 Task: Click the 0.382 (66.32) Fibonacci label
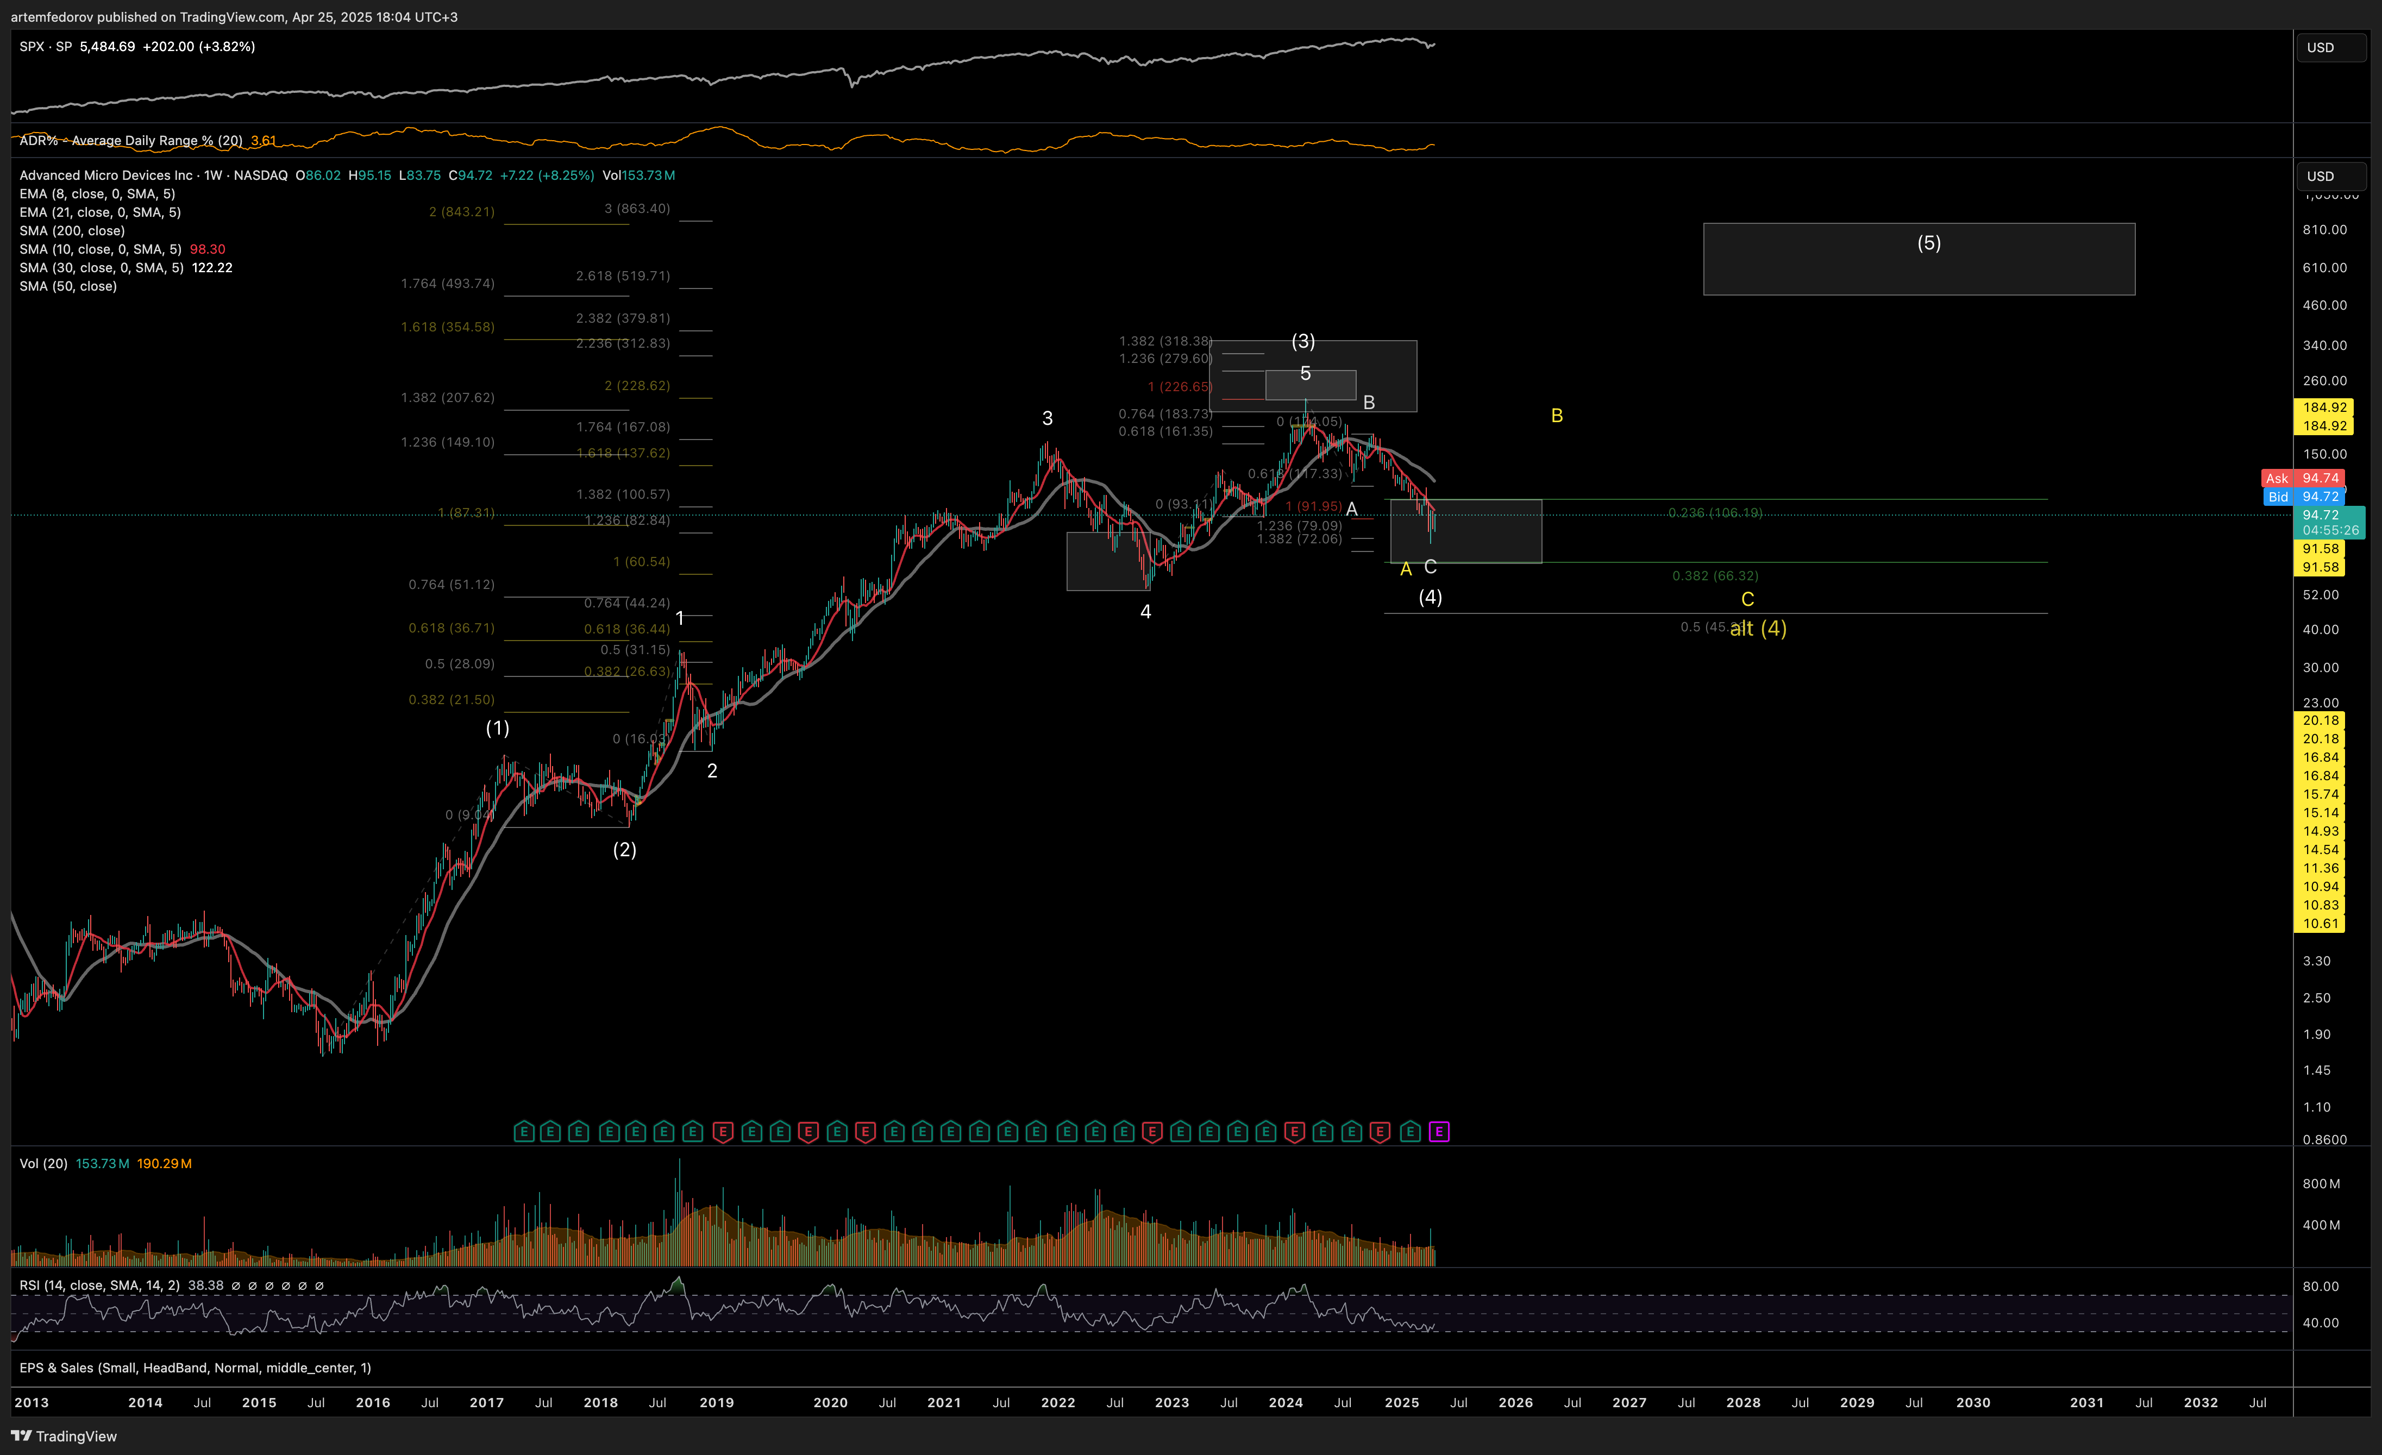point(1715,575)
